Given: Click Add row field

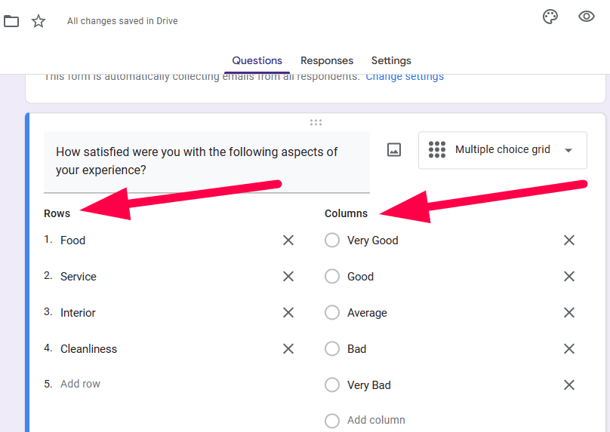Looking at the screenshot, I should [x=81, y=384].
